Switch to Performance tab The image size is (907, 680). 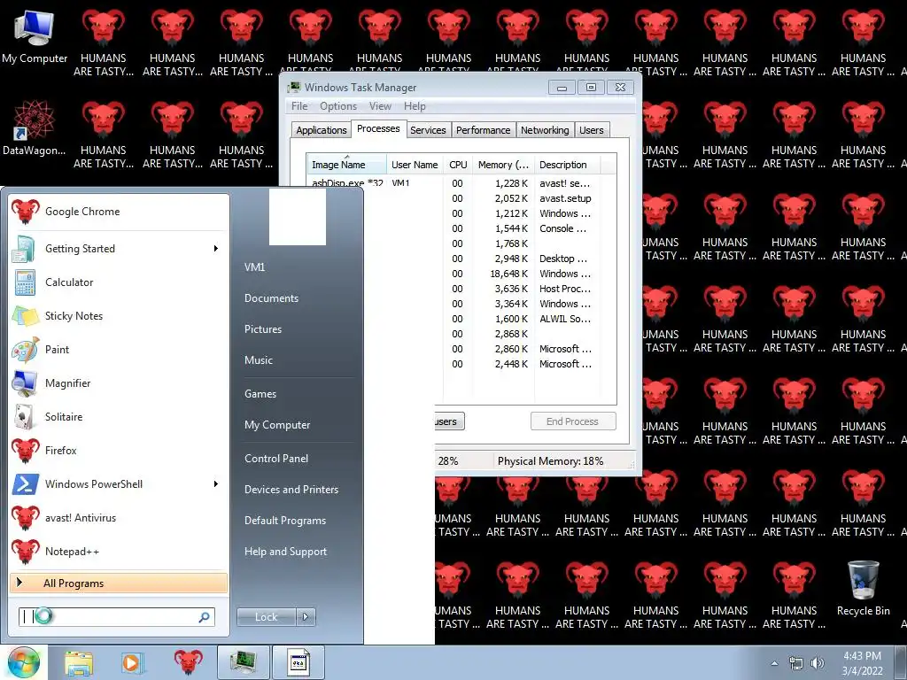point(483,130)
